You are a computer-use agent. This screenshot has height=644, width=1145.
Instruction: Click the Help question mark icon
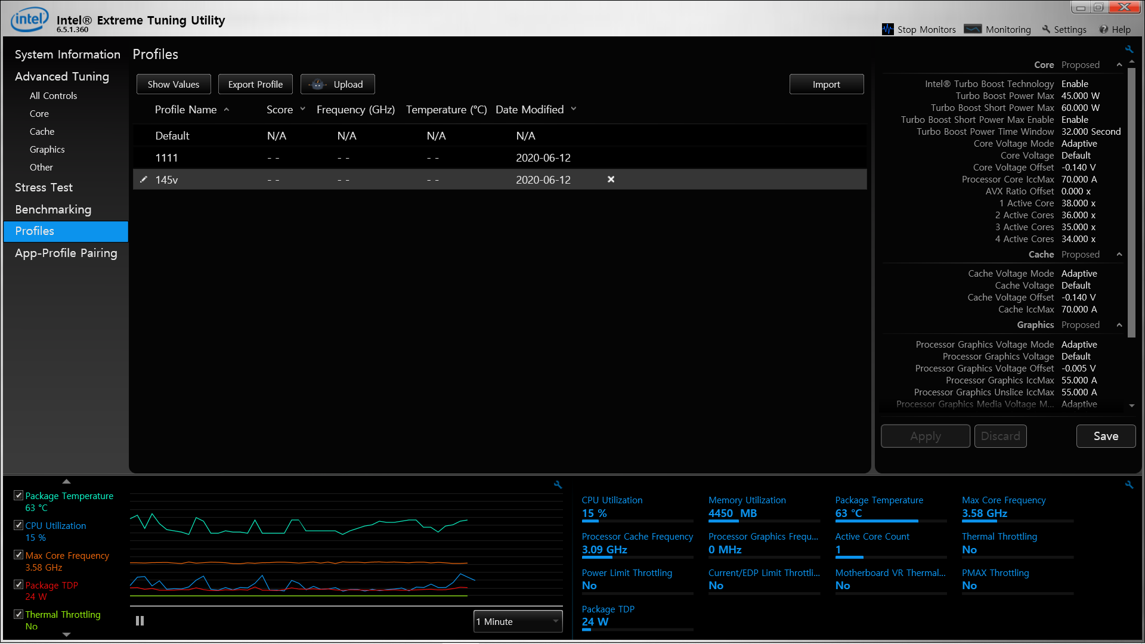[x=1104, y=29]
